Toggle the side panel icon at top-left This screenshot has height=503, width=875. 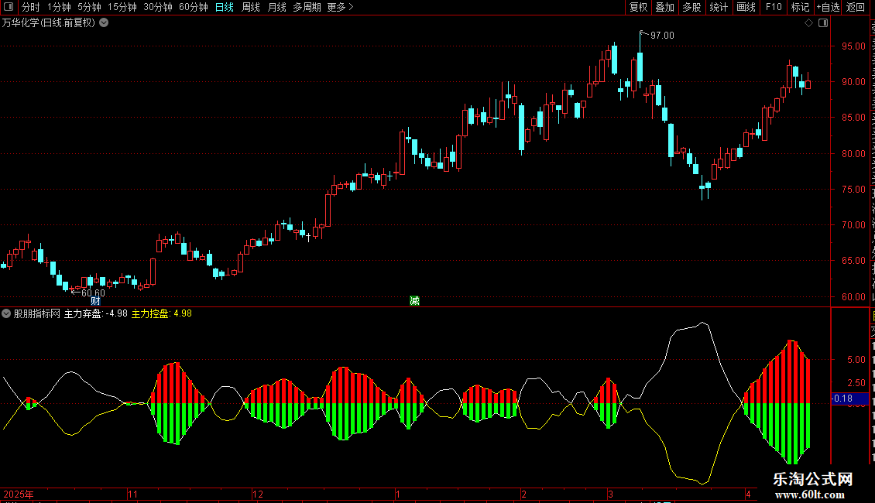tap(9, 7)
